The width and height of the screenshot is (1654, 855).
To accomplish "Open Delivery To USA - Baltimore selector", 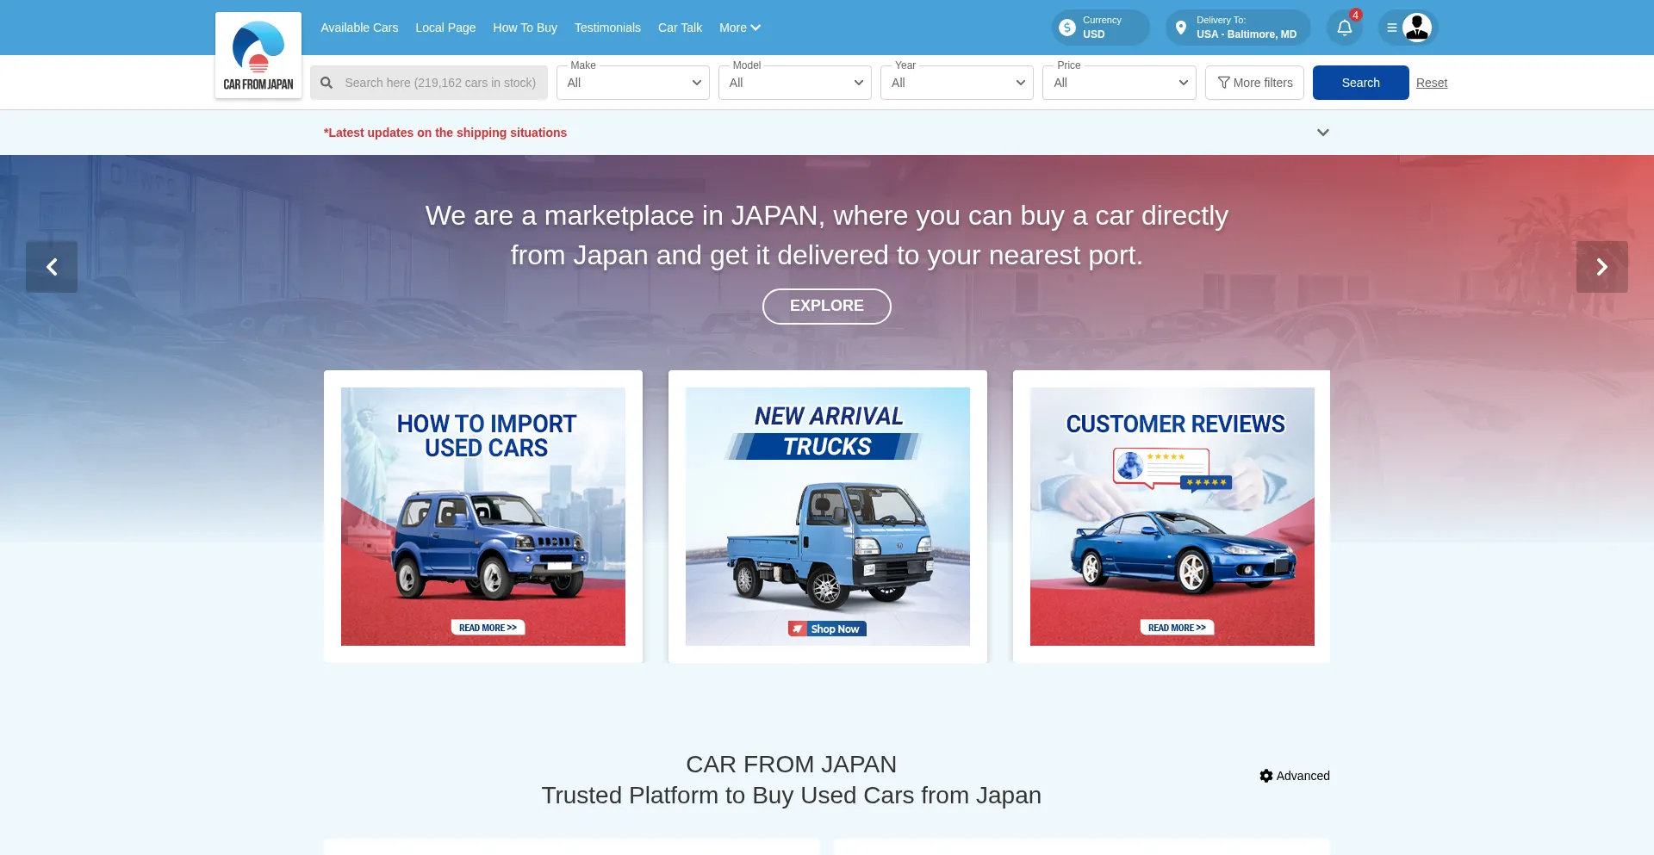I will [x=1238, y=28].
